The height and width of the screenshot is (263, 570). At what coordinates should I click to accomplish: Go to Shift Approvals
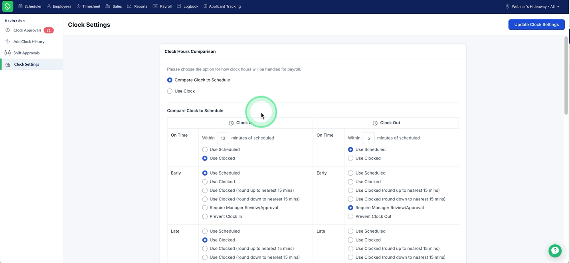26,53
